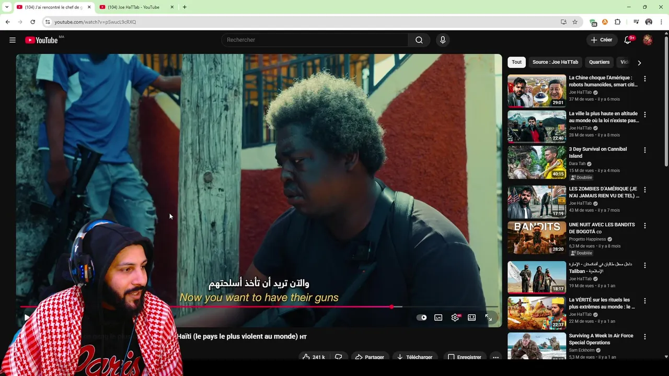
Task: Open options for Taliban video
Action: 644,265
